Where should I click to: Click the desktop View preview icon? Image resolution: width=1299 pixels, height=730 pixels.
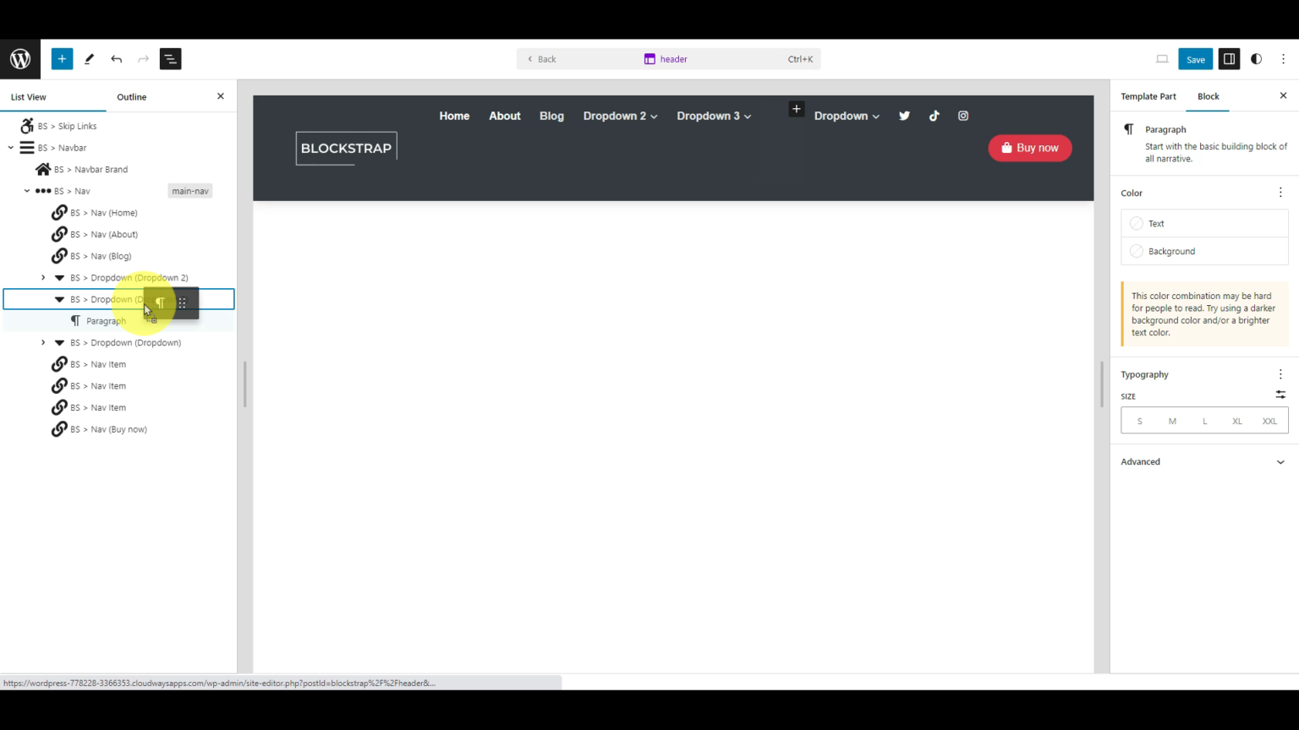[1162, 59]
